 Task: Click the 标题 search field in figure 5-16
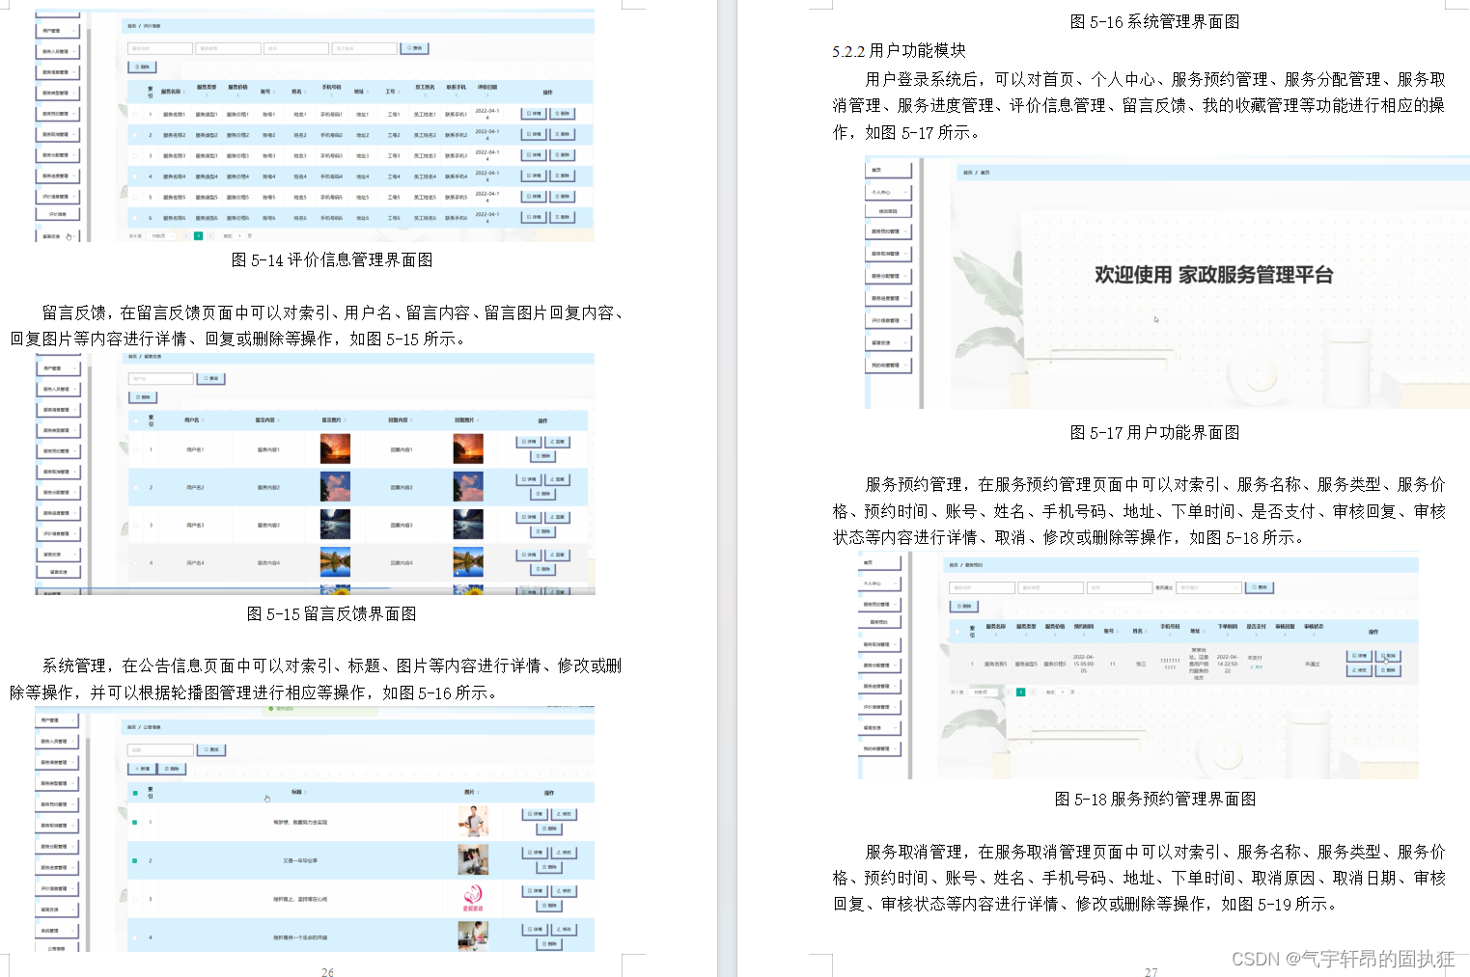click(161, 749)
